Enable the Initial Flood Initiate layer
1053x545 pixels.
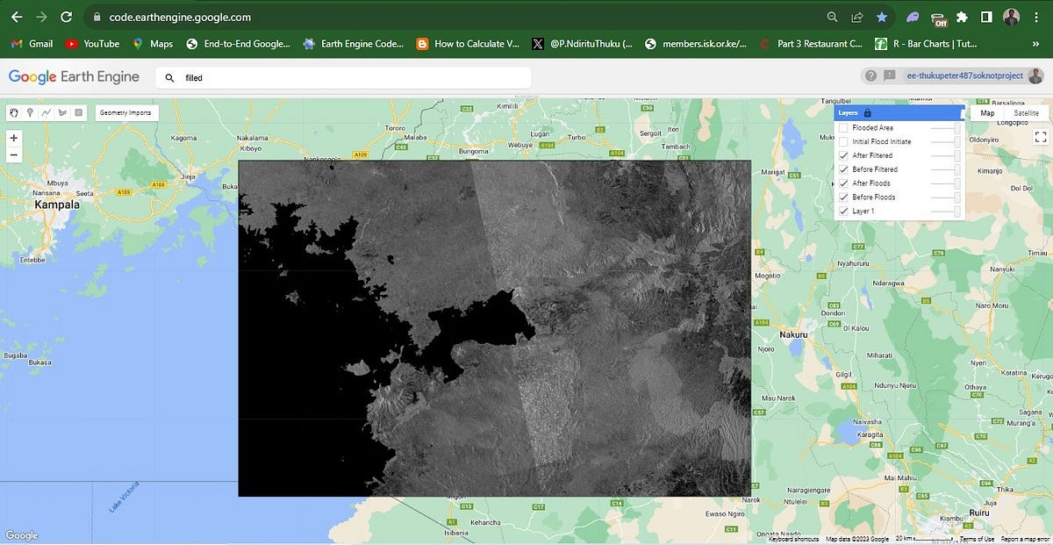842,141
